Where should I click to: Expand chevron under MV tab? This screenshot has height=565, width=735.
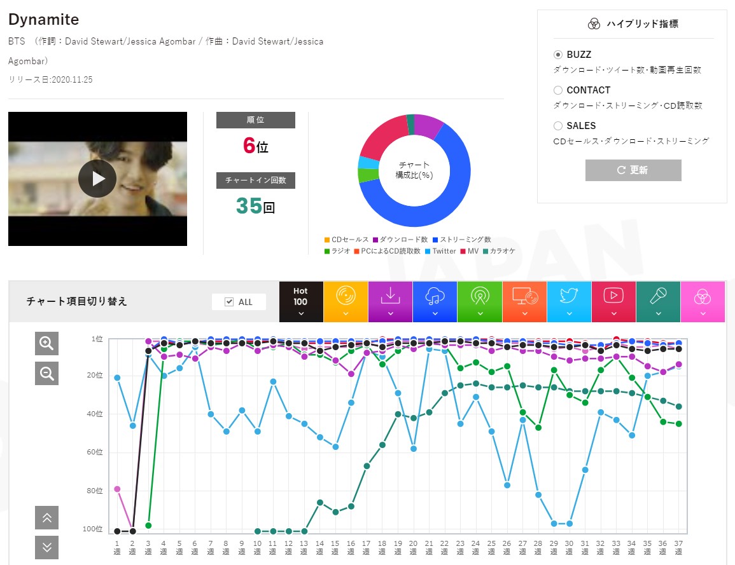pyautogui.click(x=613, y=313)
